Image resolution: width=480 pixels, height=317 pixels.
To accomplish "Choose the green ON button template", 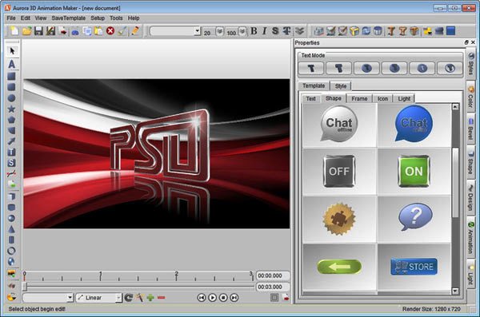I will pos(414,171).
